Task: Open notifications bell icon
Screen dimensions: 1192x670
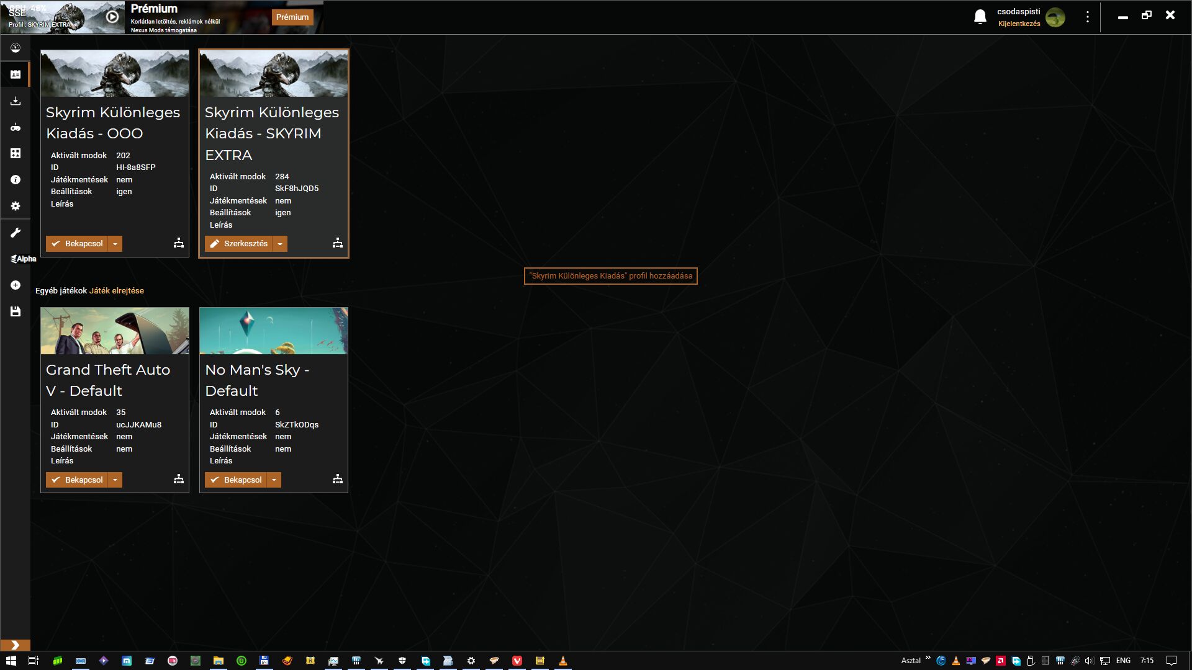Action: 980,17
